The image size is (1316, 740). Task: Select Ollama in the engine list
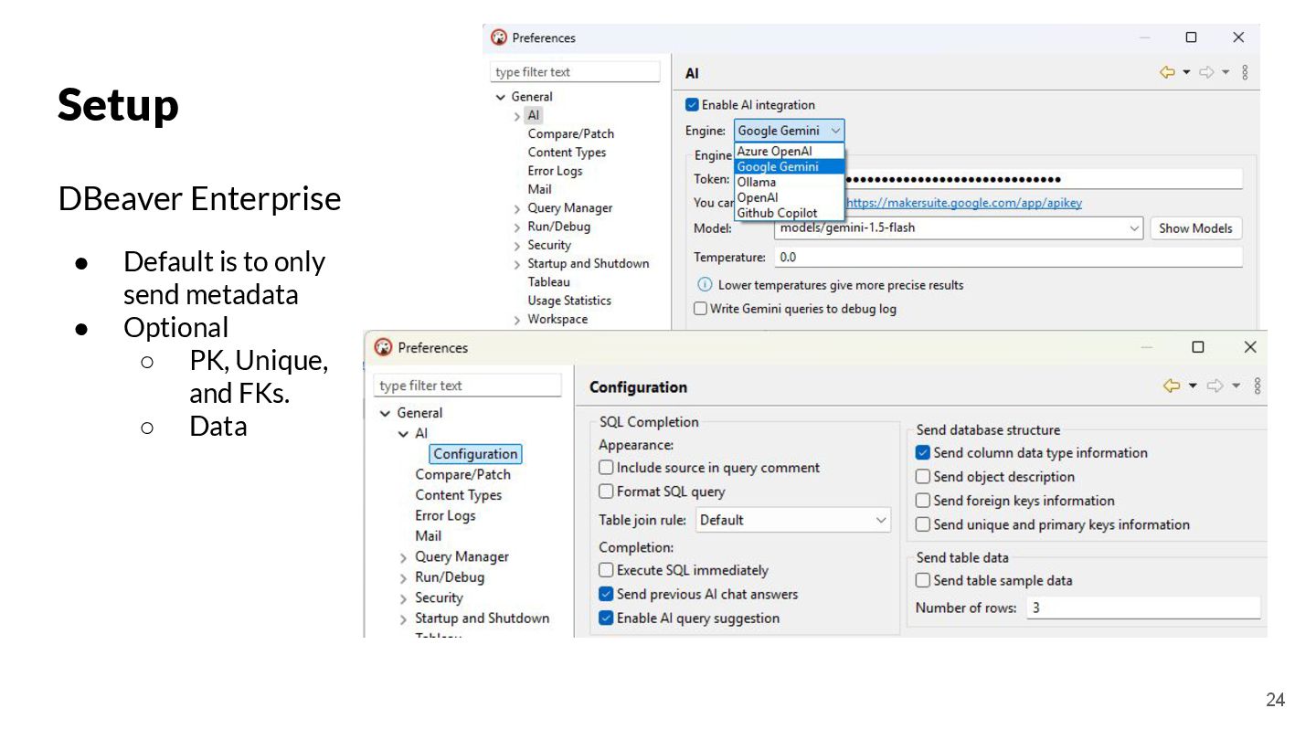coord(790,182)
